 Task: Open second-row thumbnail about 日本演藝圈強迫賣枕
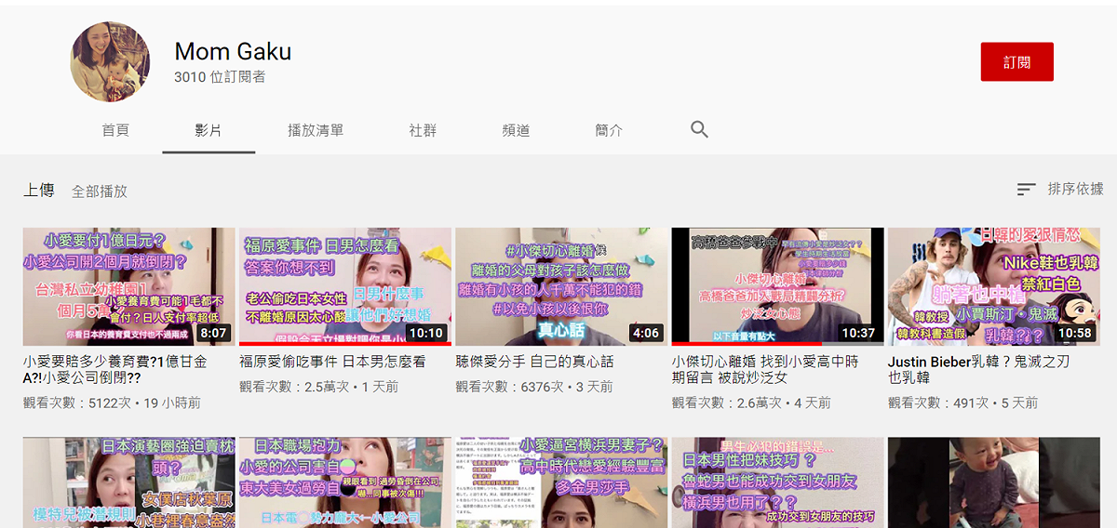coord(128,482)
